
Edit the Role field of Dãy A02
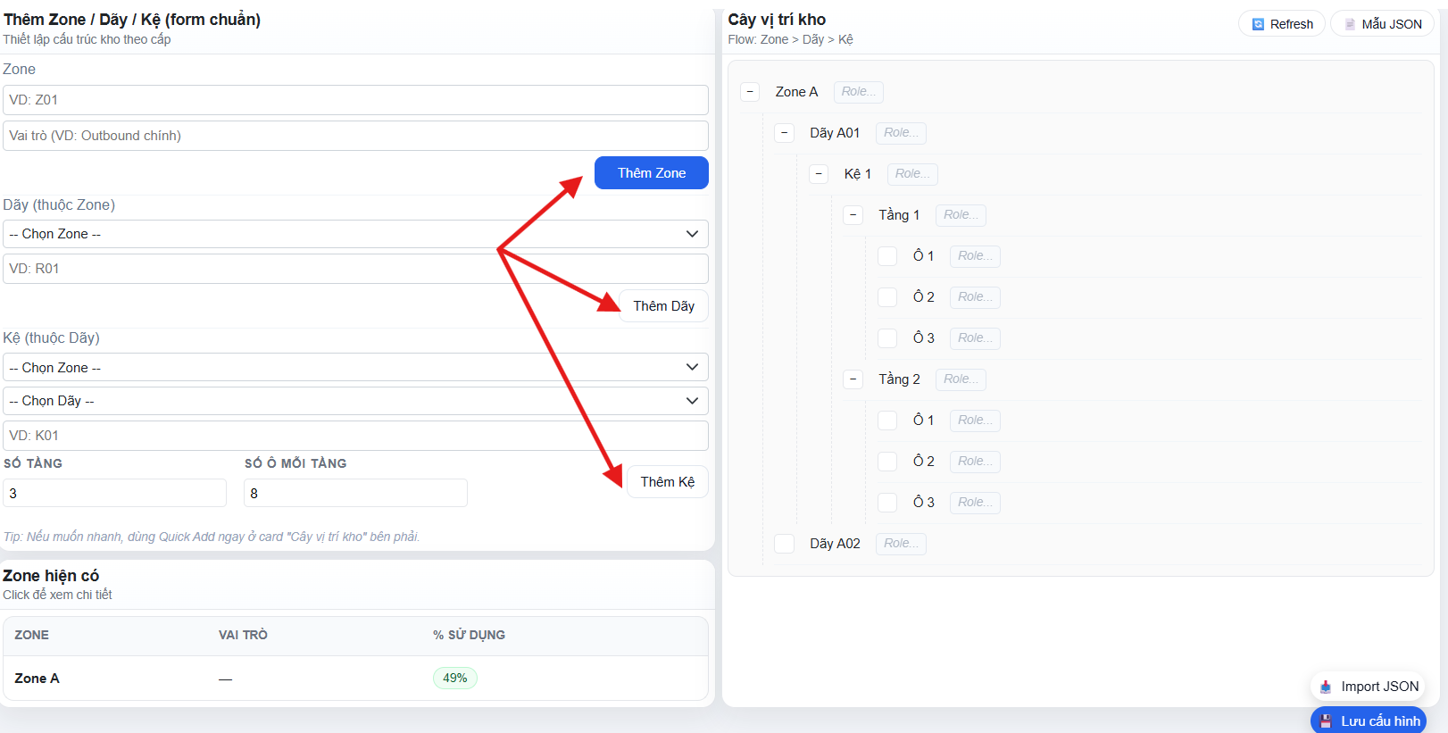[x=901, y=544]
